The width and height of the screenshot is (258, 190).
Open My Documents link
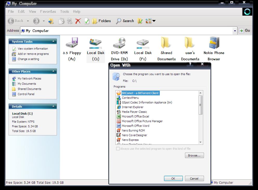tap(27, 84)
